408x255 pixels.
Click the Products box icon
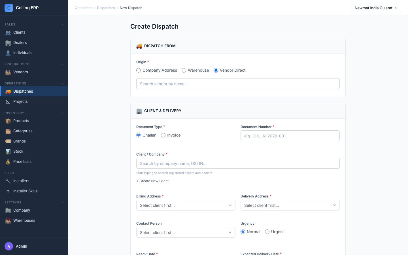click(x=8, y=121)
